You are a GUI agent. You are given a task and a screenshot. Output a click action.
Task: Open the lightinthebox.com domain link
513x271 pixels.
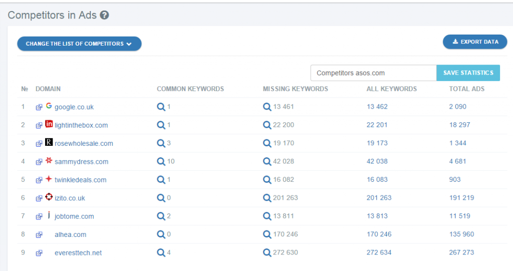pos(81,125)
